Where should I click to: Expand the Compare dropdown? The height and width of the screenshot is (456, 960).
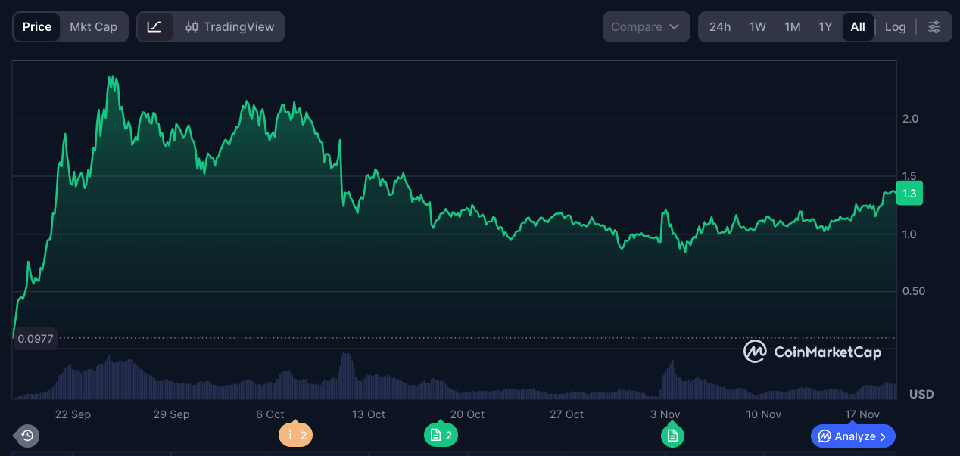tap(646, 27)
